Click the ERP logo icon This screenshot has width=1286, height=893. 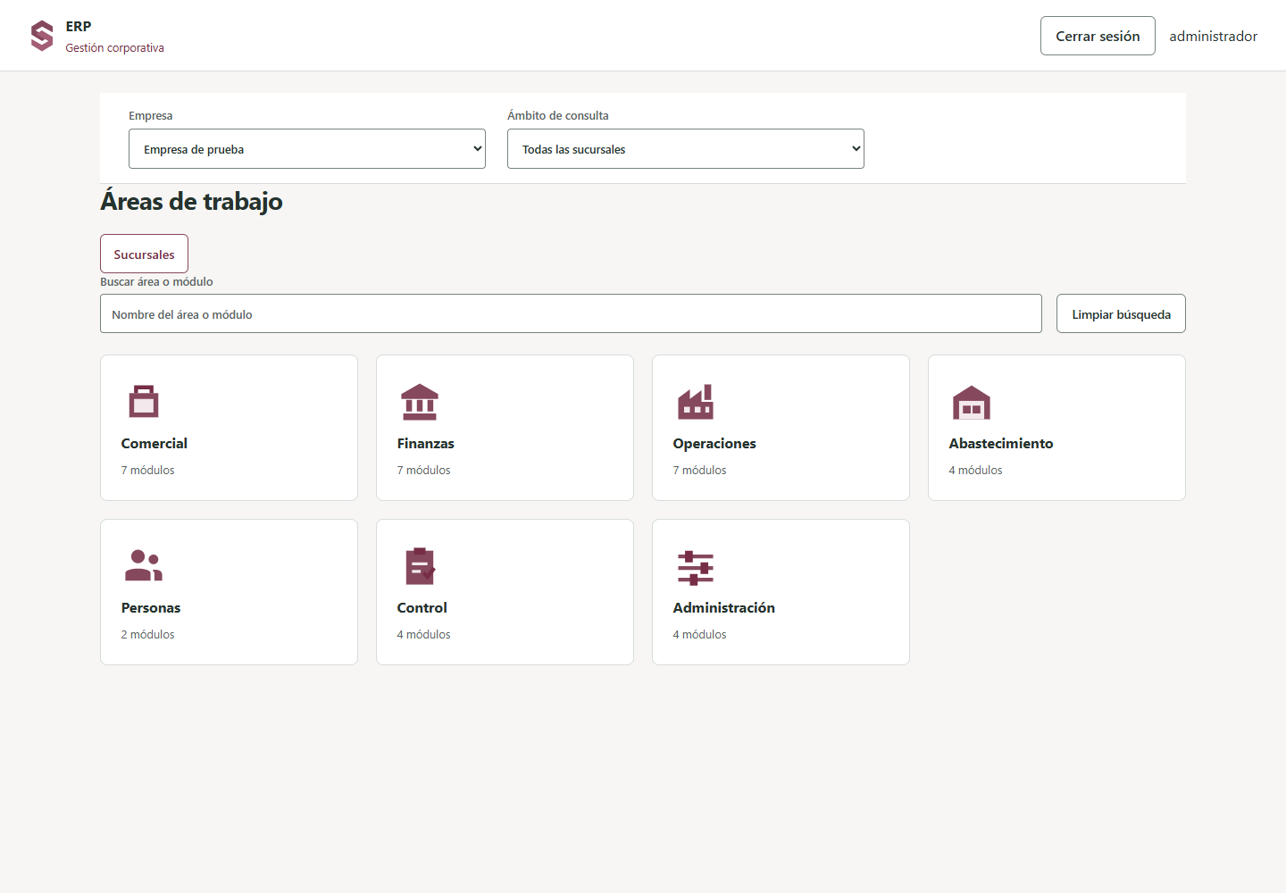pos(42,36)
